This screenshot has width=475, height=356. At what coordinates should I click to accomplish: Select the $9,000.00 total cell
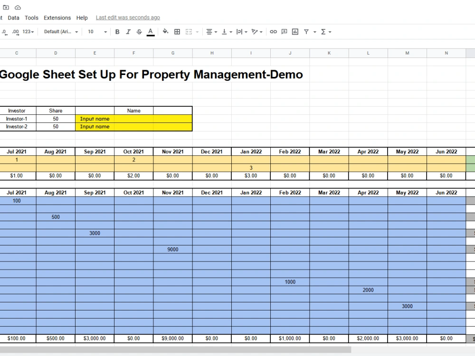coord(173,338)
